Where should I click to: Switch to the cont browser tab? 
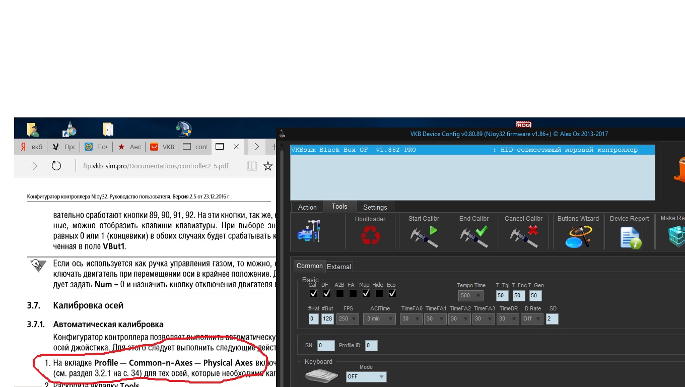coord(195,147)
